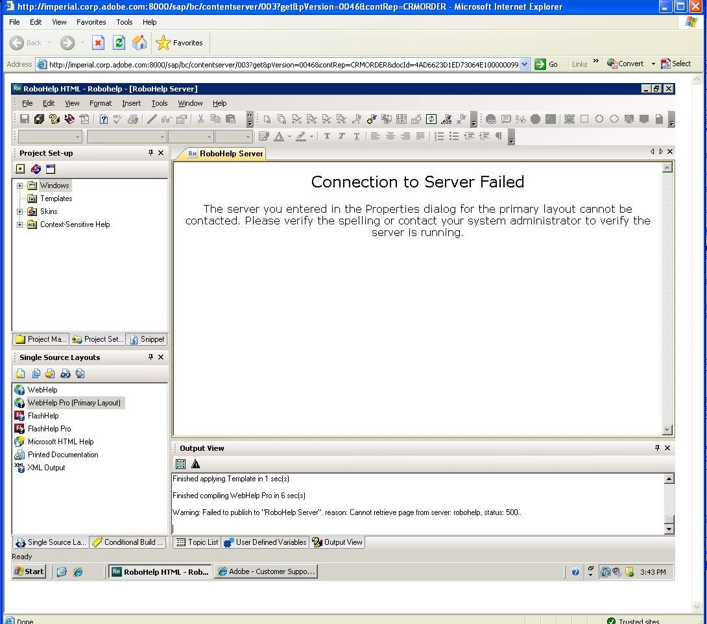Open RoboHelp Insert menu
Screen dimensions: 707x624
[131, 103]
